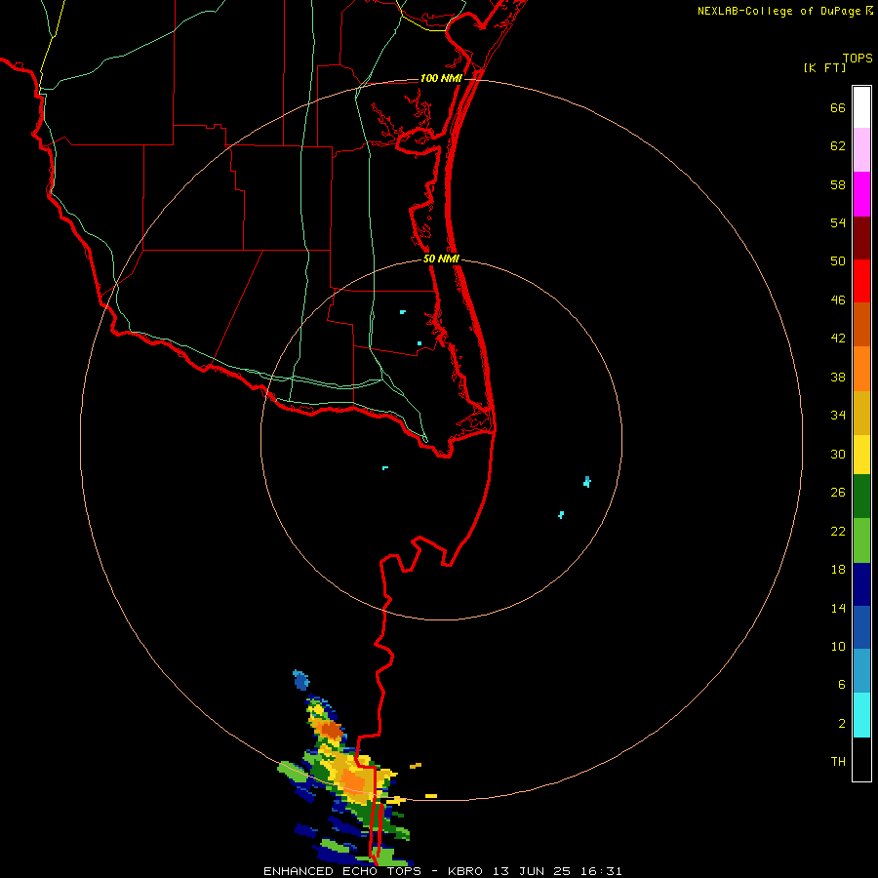Click the black TH threshold swatch
Screen dimensions: 878x878
(861, 759)
